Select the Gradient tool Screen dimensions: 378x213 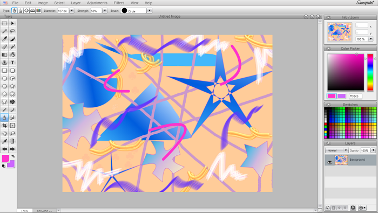(x=4, y=54)
